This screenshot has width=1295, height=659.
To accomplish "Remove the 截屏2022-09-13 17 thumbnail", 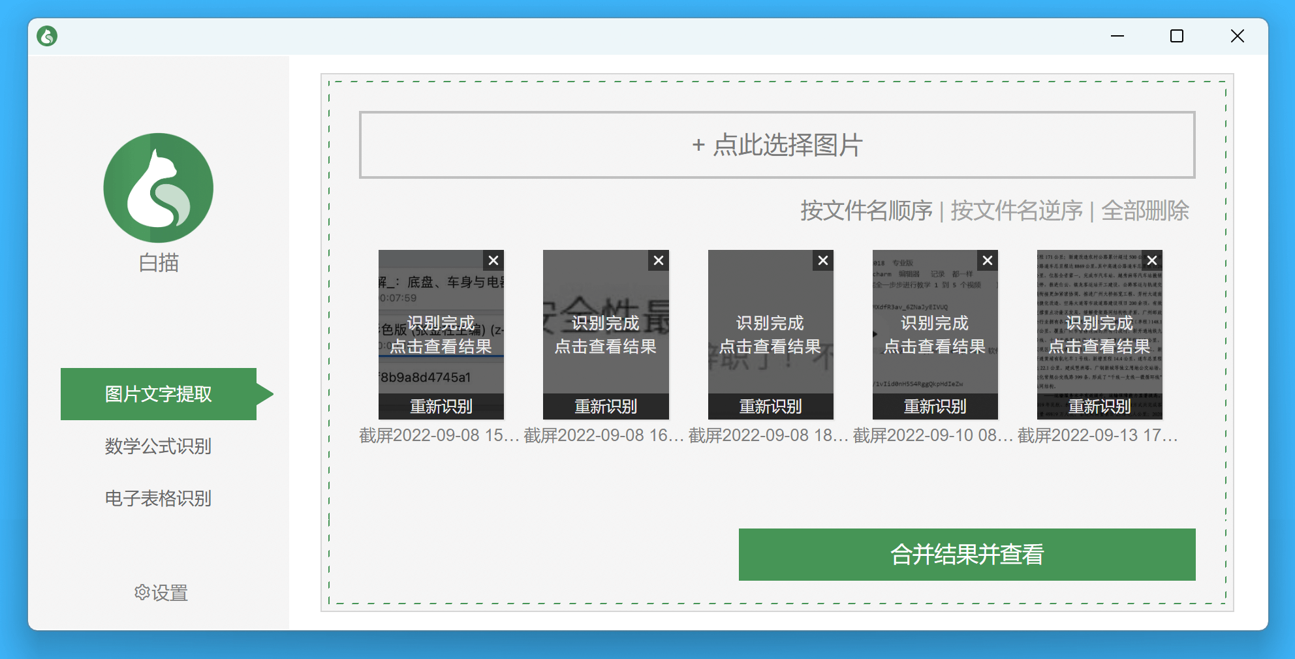I will [x=1151, y=260].
